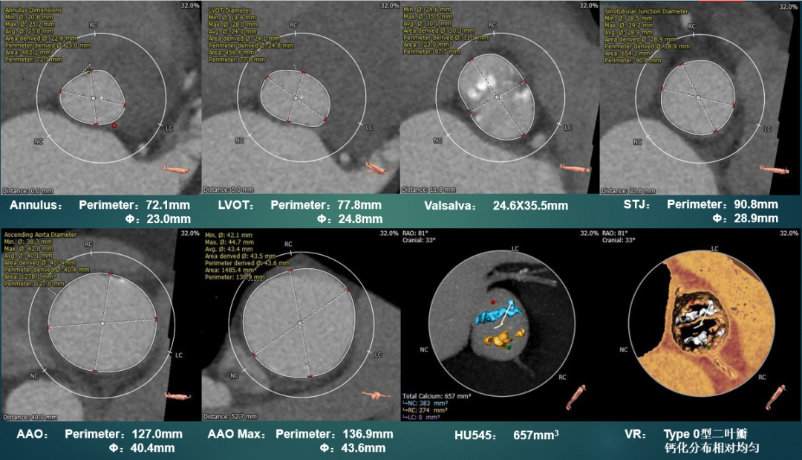Select the red dot marker below the annulus contour
This screenshot has width=802, height=460.
(114, 126)
